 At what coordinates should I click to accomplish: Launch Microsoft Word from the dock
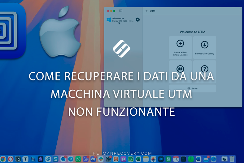click(198, 159)
